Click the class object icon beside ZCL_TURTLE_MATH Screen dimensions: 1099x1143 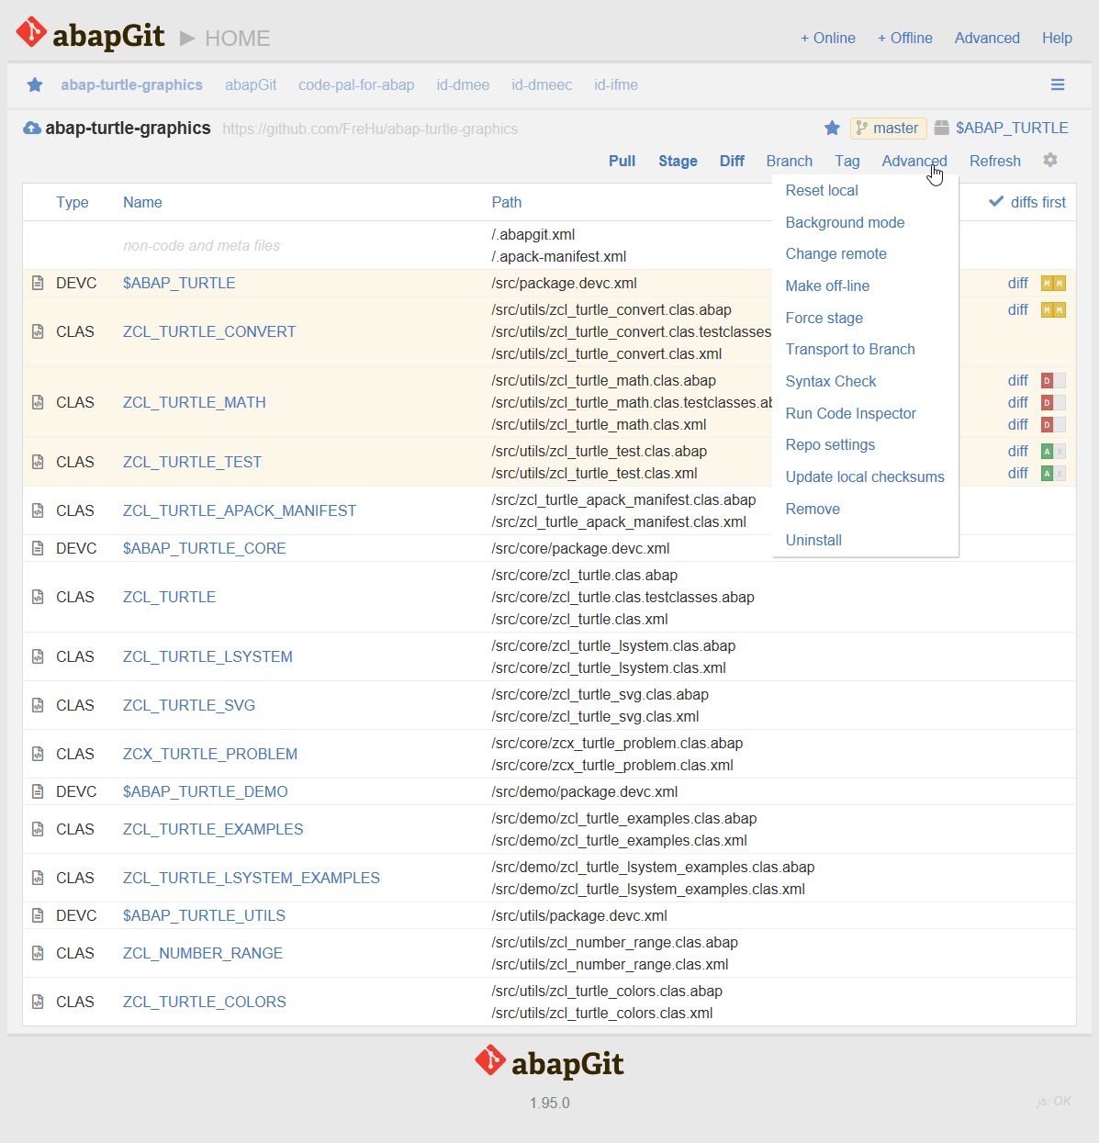pyautogui.click(x=38, y=402)
